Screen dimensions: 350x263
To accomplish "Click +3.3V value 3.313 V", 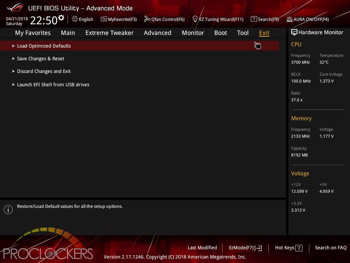I will (x=298, y=210).
